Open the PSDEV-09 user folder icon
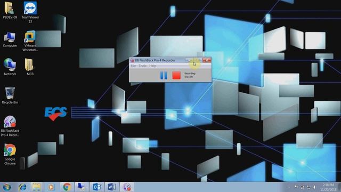Viewport: 341px width, 192px height. [10, 10]
